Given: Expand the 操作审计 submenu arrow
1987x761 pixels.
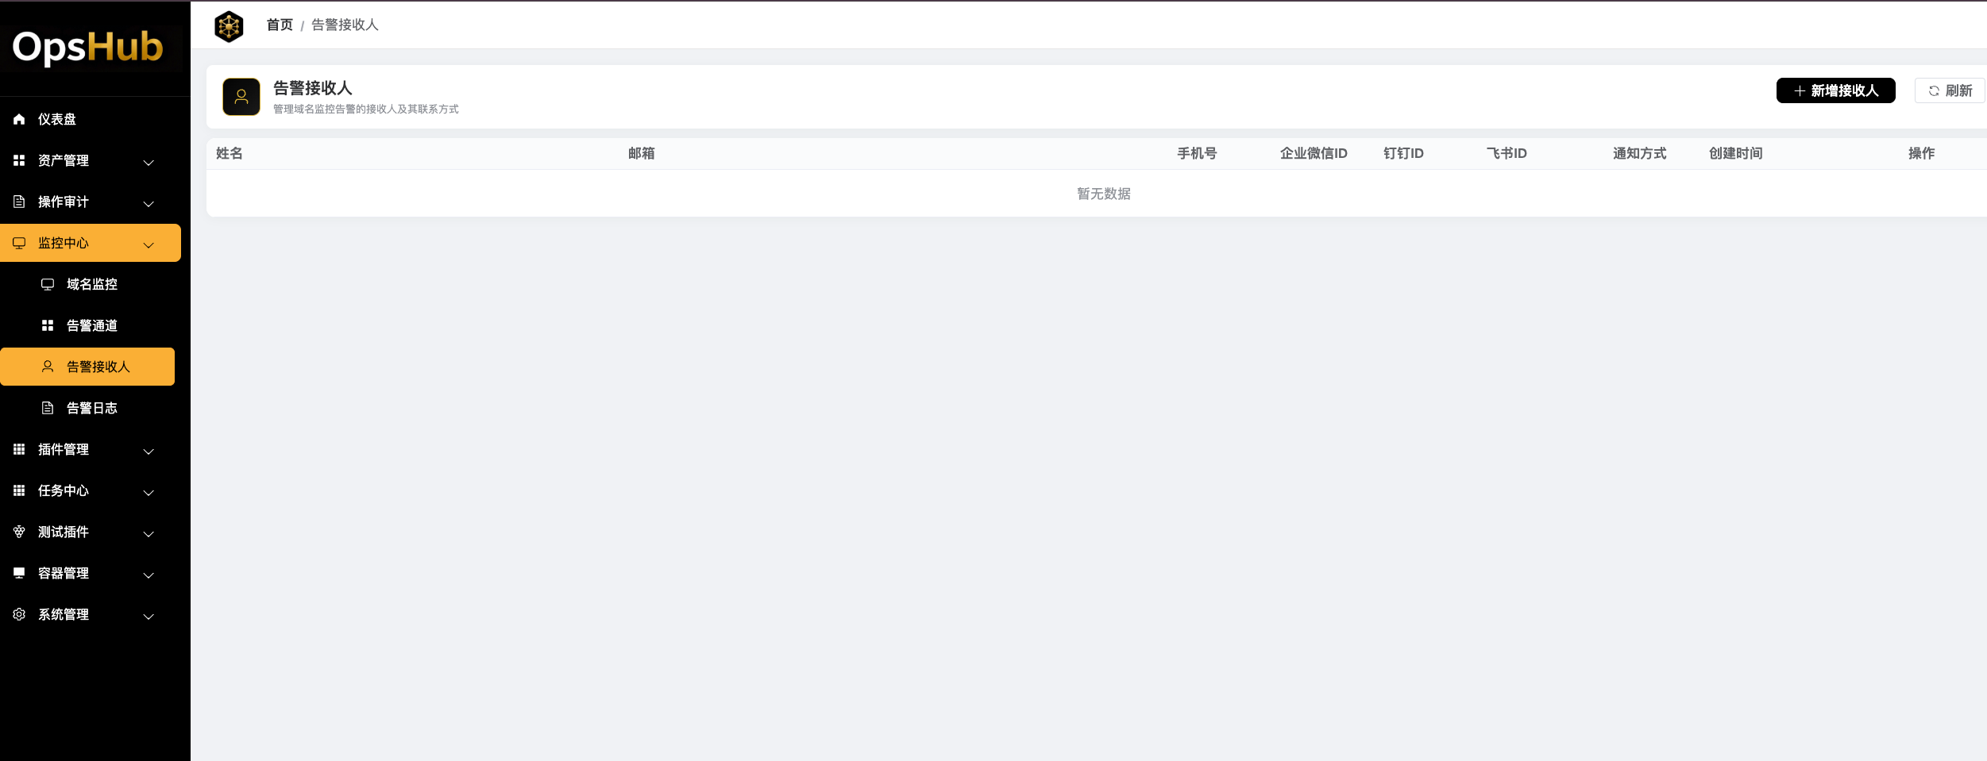Looking at the screenshot, I should (x=149, y=203).
